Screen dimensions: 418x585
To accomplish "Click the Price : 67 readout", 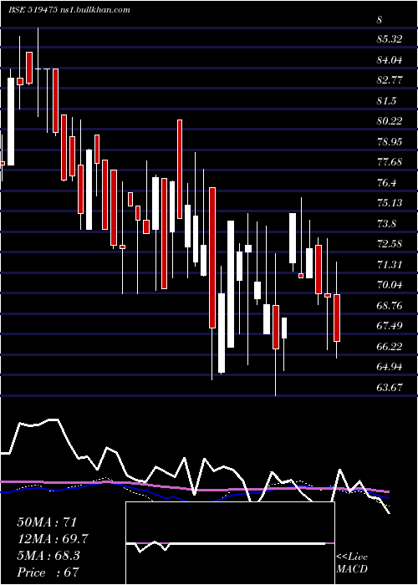I will pyautogui.click(x=48, y=572).
